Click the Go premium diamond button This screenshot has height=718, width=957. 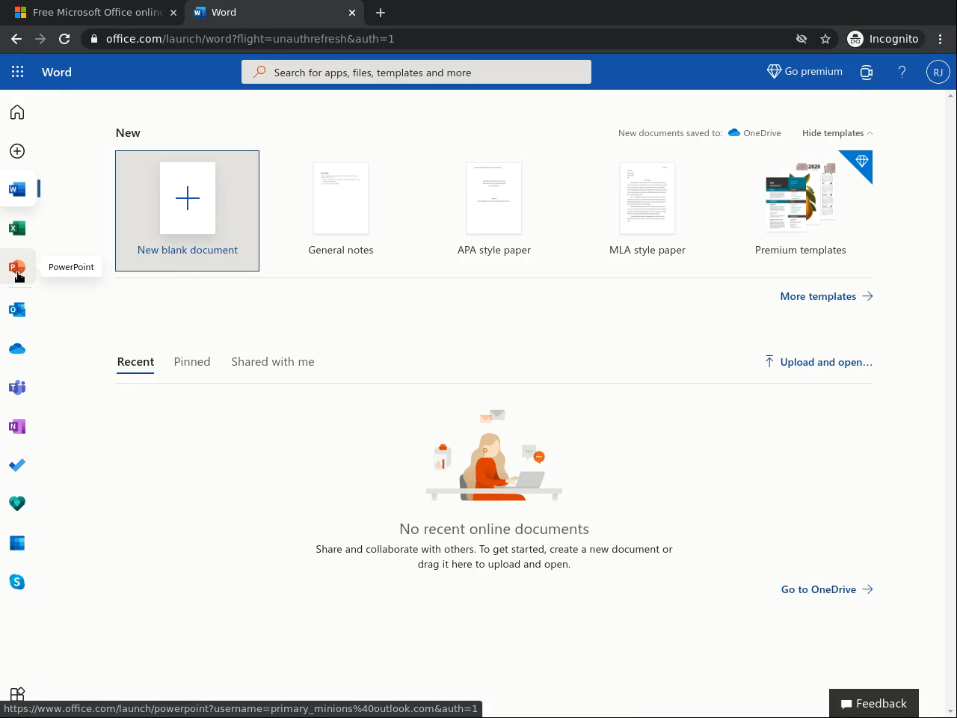(804, 72)
